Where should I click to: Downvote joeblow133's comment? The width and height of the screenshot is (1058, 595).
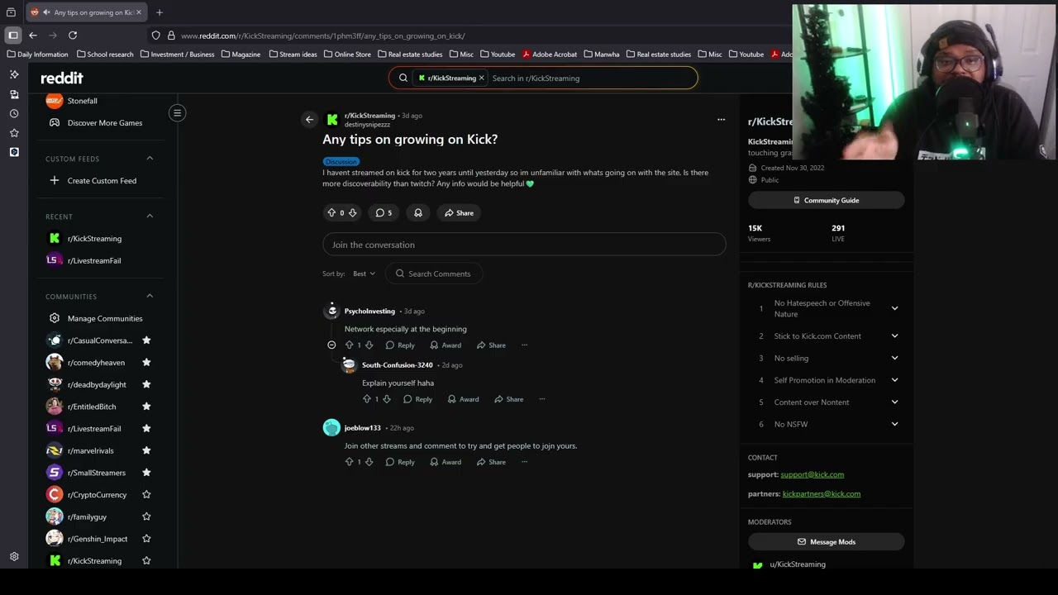[x=369, y=462]
